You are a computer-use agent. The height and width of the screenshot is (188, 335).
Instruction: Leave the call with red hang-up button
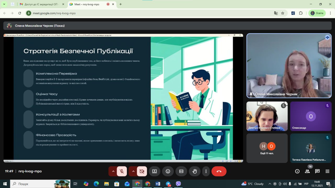tap(219, 171)
